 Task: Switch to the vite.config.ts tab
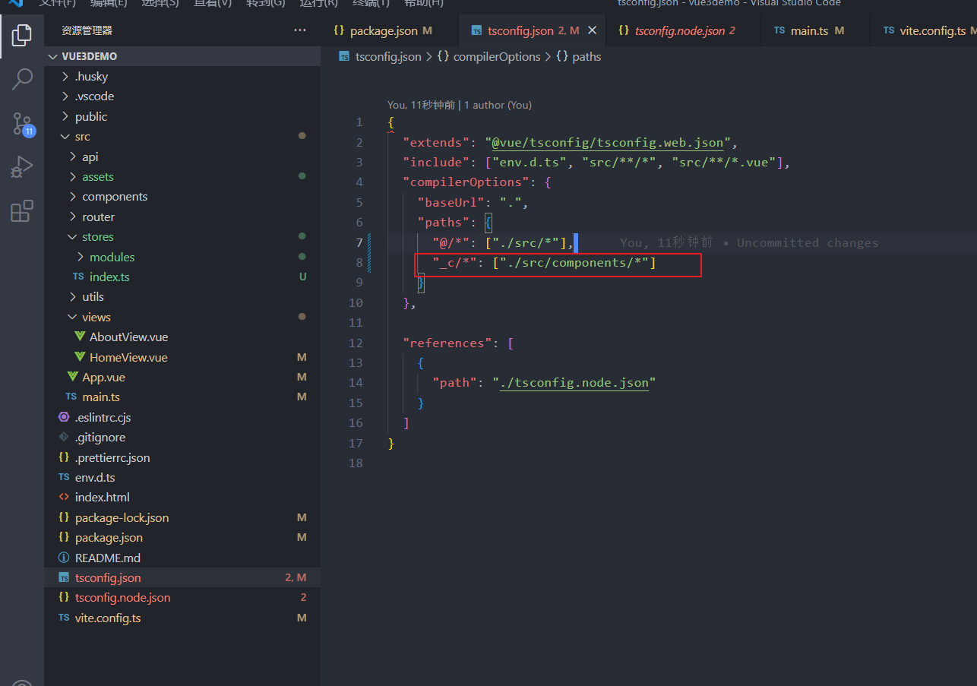click(924, 30)
